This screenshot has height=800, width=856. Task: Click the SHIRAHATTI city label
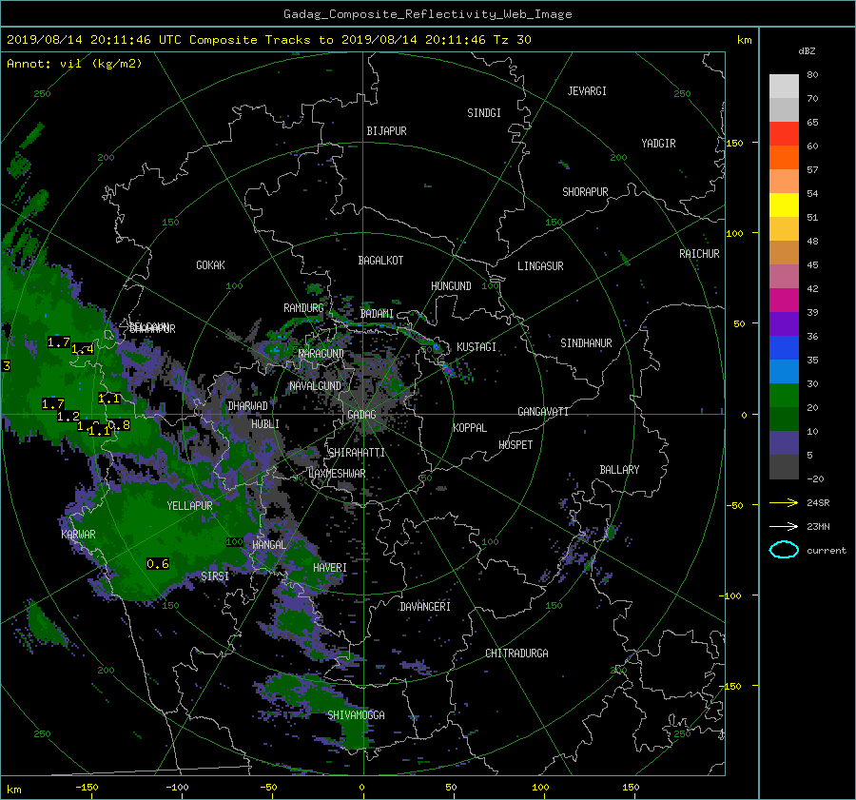(357, 453)
